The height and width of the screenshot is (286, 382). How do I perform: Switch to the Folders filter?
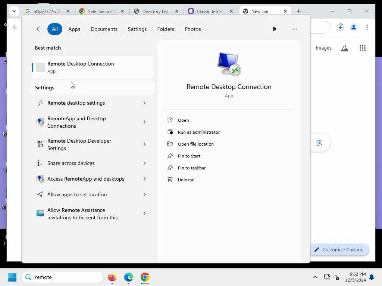[166, 29]
